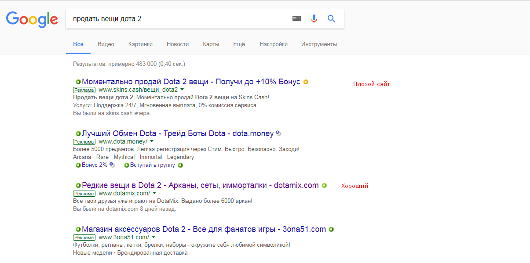Switch to the 'Новости' news tab
530x263 pixels.
(178, 44)
